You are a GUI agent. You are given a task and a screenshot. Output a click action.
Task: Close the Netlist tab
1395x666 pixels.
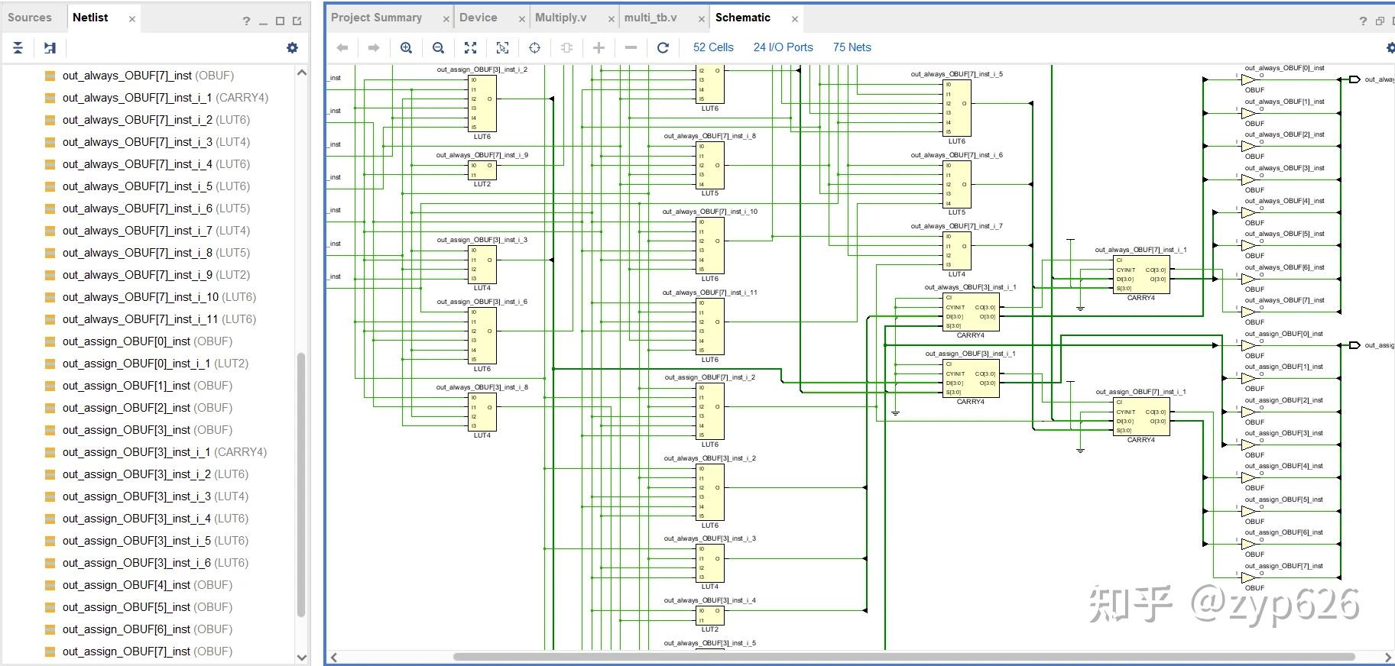132,19
